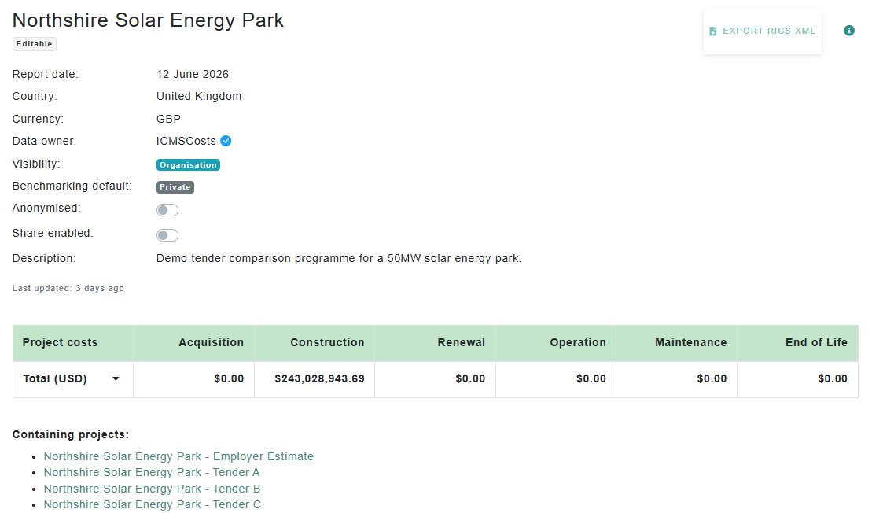Enable the Share enabled switch
Image resolution: width=883 pixels, height=513 pixels.
click(x=167, y=235)
